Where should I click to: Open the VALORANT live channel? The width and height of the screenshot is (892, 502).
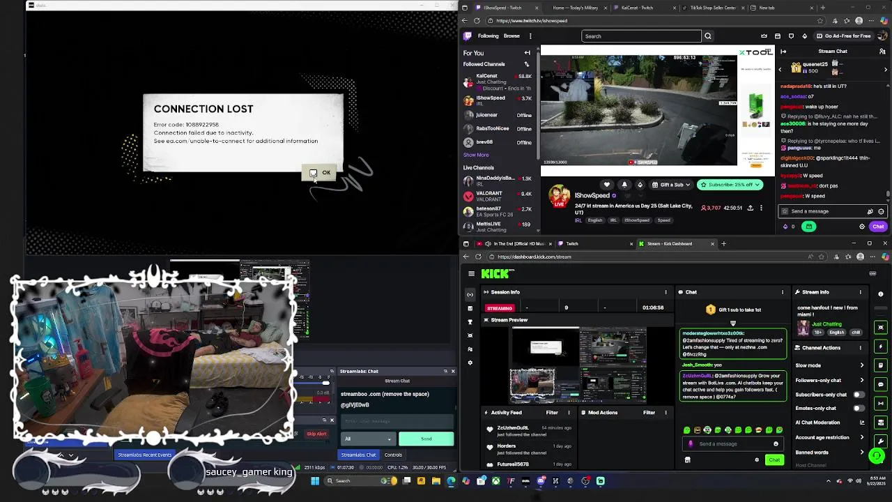(x=498, y=196)
